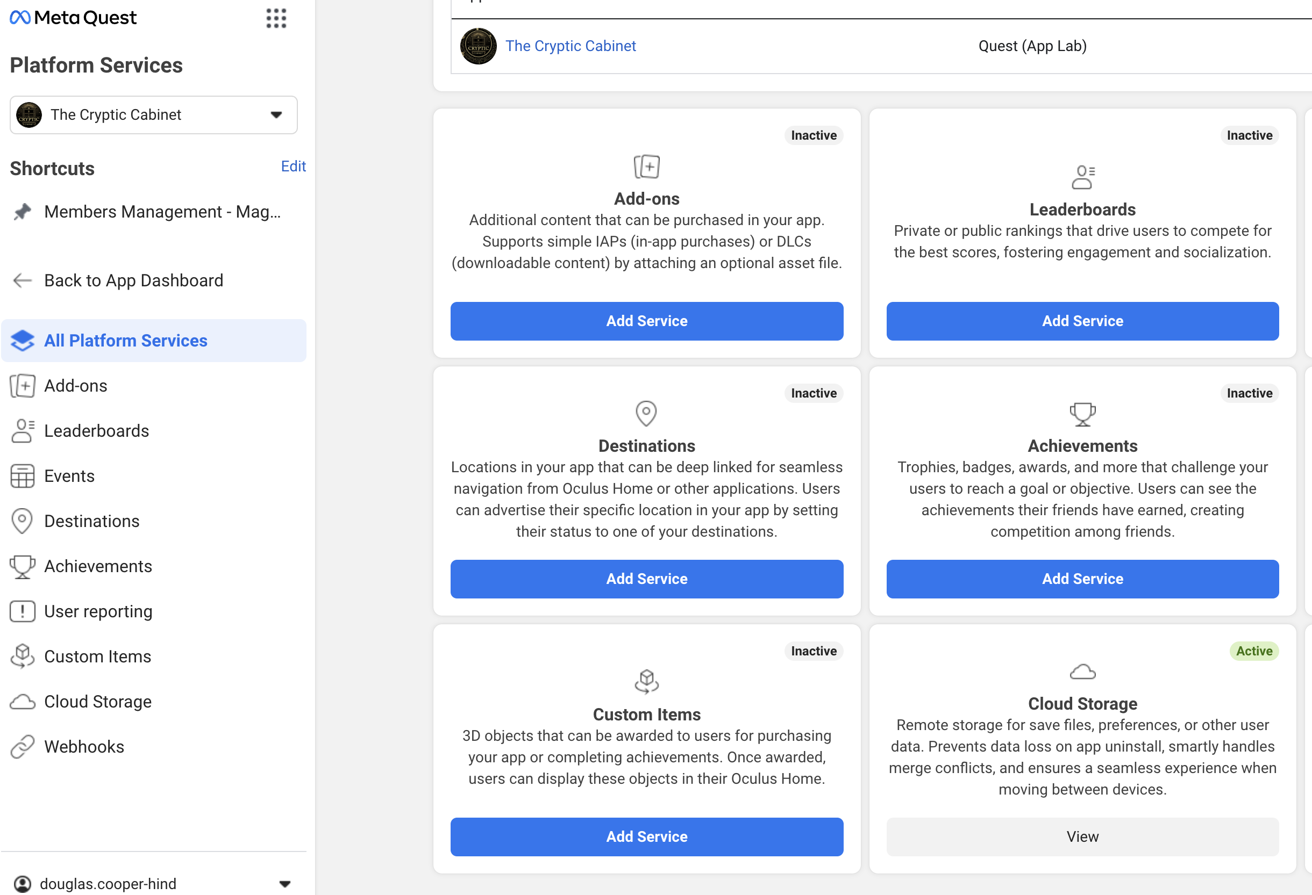View the active Cloud Storage service
Viewport: 1312px width, 895px height.
pos(1082,835)
